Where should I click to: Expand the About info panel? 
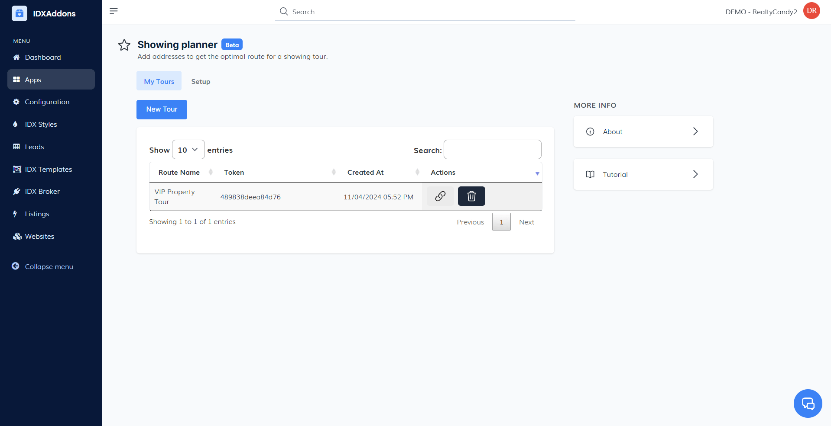643,131
